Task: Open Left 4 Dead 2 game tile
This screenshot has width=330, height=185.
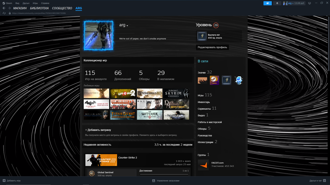Action: (123, 94)
